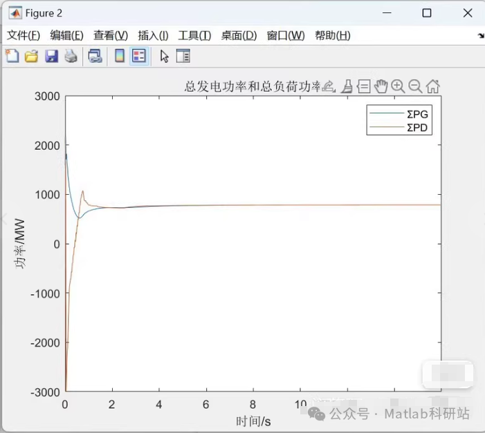
Task: Open the Property Inspector toolbar icon
Action: click(183, 56)
